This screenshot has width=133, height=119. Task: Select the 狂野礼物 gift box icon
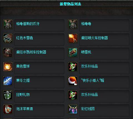tap(8, 95)
